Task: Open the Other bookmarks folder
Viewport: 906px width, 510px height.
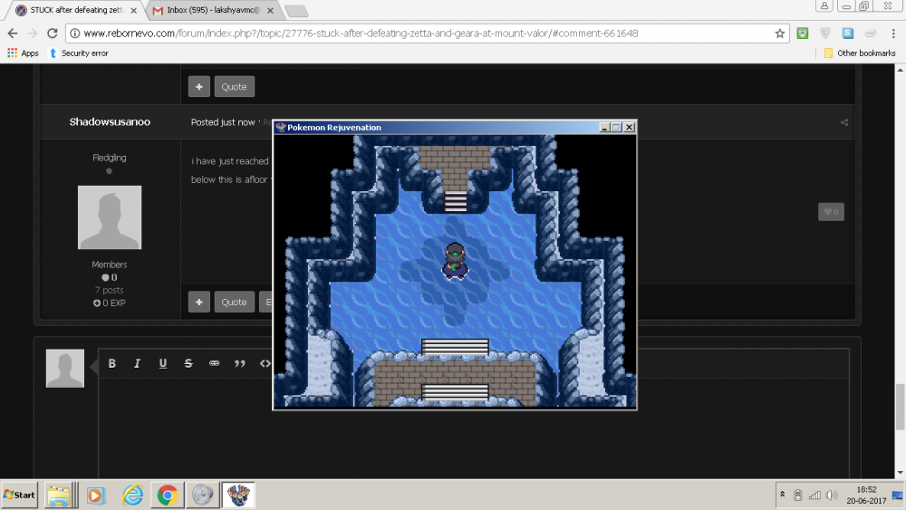Action: [x=860, y=53]
